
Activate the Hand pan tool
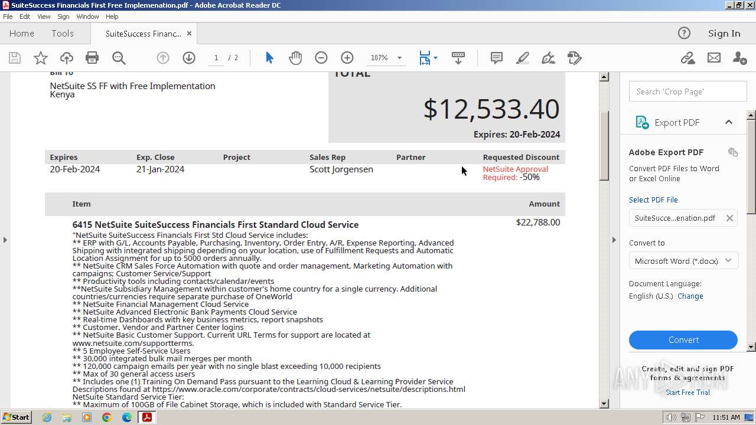click(x=295, y=58)
